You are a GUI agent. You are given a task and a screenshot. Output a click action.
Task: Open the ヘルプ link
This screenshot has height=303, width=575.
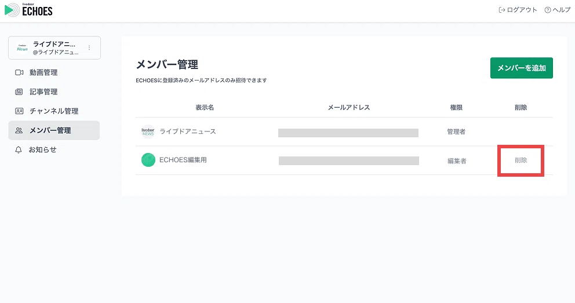558,10
